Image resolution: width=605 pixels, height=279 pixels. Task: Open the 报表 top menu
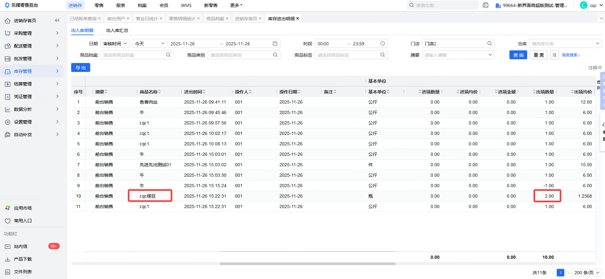click(120, 5)
